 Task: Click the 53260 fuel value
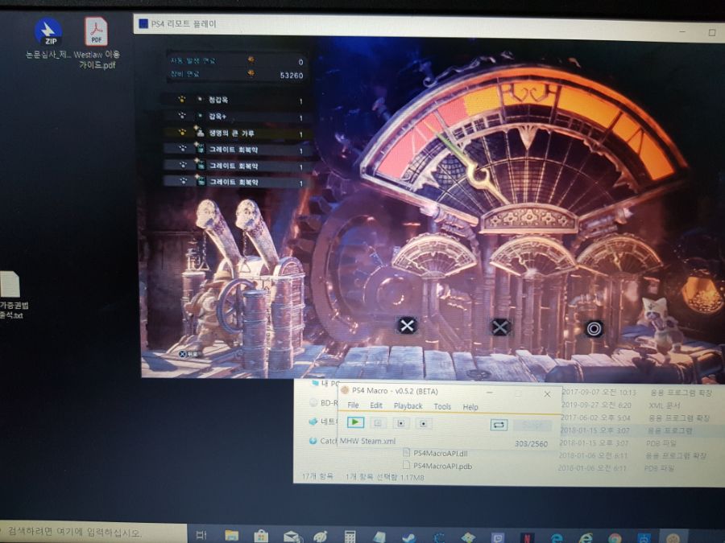292,76
